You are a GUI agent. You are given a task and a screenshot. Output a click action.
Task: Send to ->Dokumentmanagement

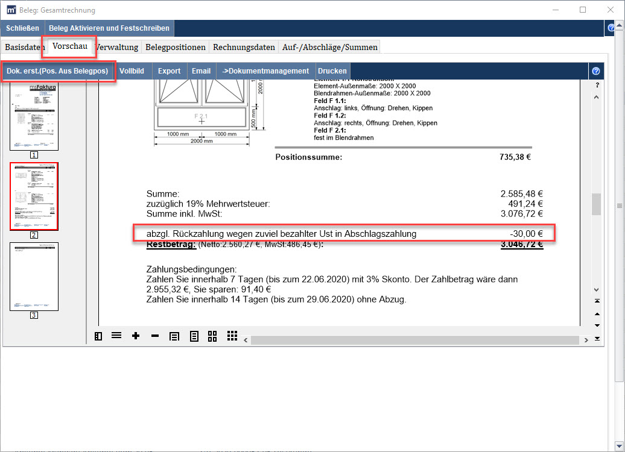click(265, 71)
